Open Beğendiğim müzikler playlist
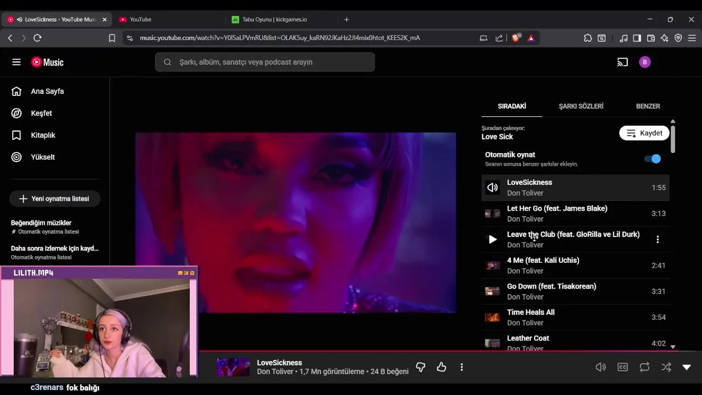 (54, 227)
